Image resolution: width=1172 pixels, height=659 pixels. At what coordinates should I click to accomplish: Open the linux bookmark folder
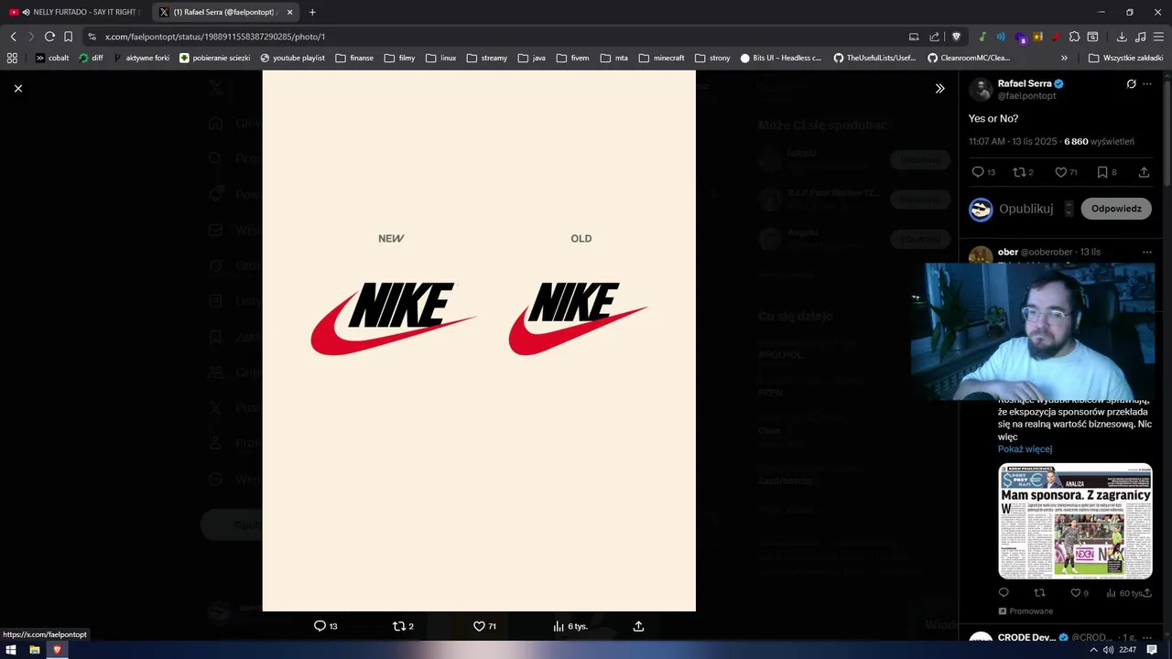point(440,58)
